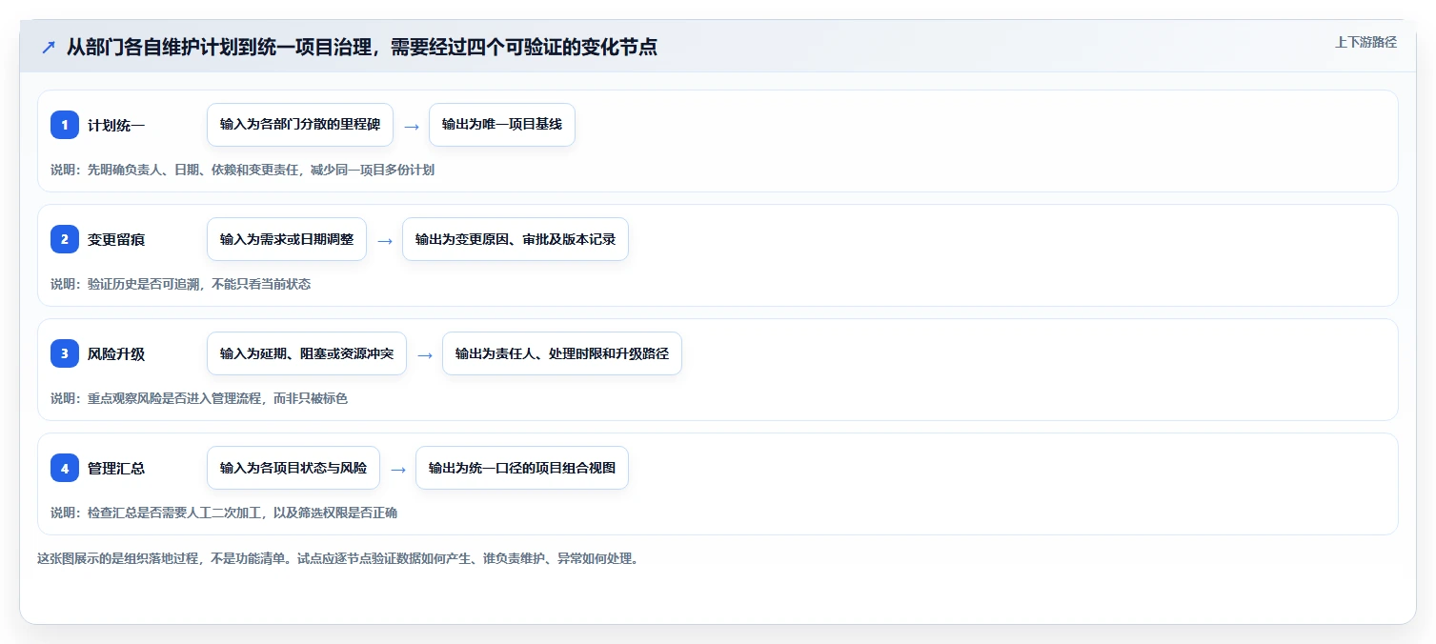The image size is (1436, 644).
Task: Click the 风险升级 step title
Action: [x=116, y=353]
